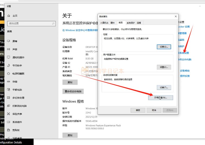205x145 pixels.
Task: Click the 高级系统设置 link at right
Action: click(184, 53)
